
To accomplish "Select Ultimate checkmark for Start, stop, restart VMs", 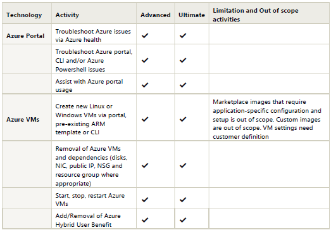I will 183,200.
